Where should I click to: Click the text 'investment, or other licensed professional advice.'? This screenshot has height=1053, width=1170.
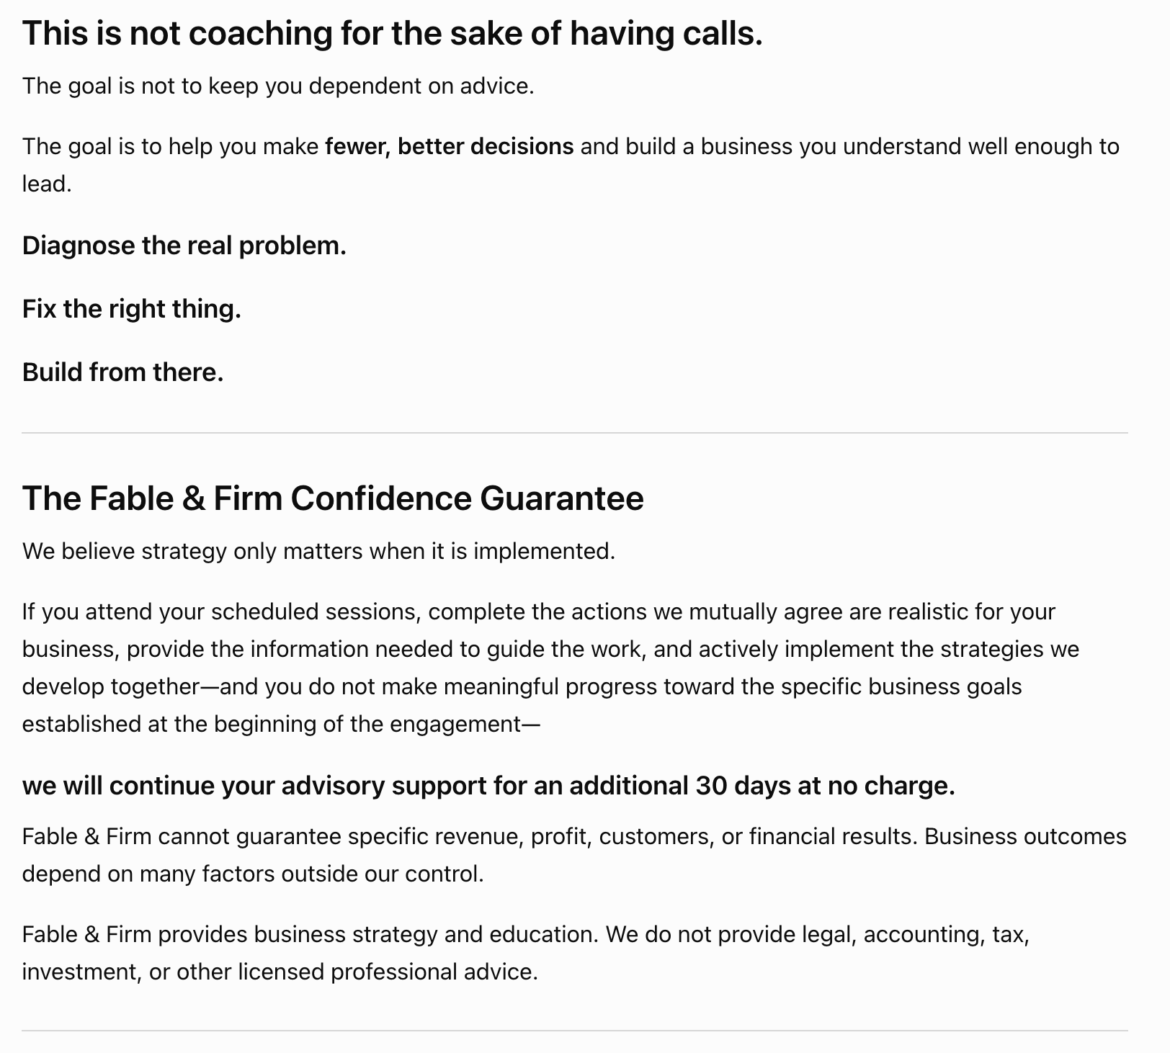(x=280, y=972)
